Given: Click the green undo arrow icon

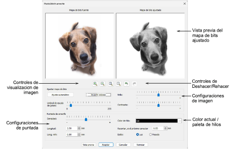Looking at the screenshot, I should coord(126,84).
